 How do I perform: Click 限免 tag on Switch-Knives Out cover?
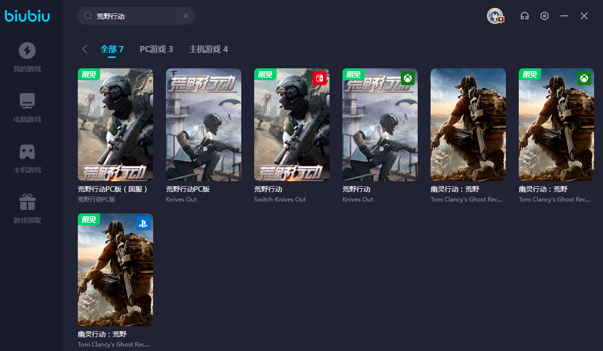pos(266,74)
